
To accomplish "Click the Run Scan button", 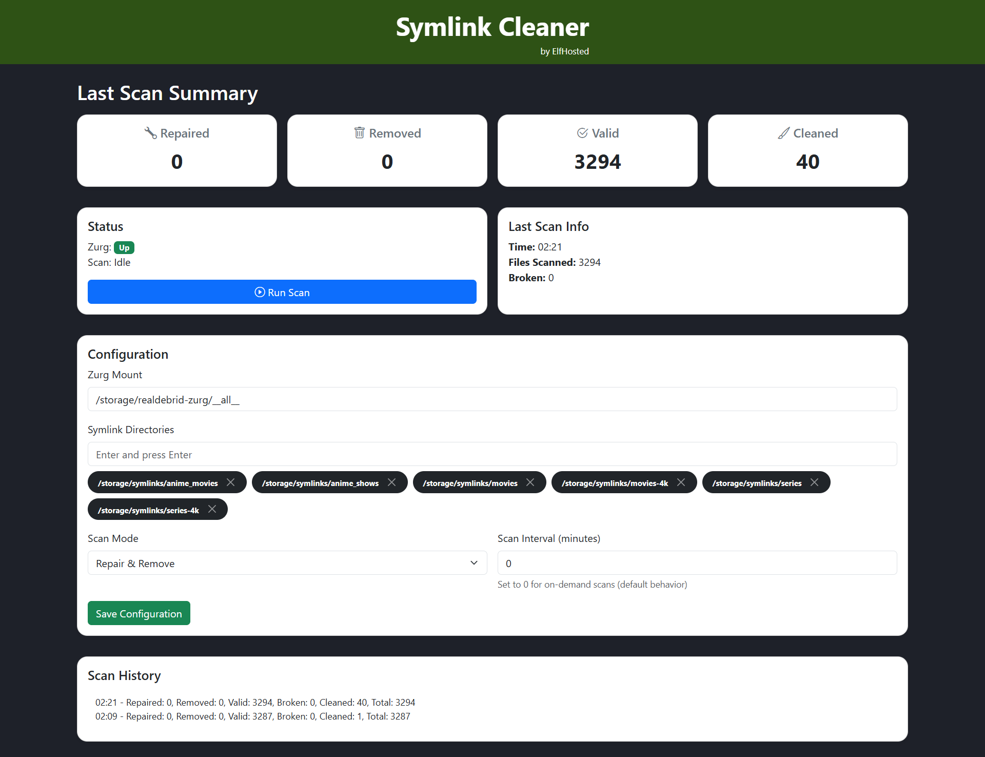I will [282, 292].
